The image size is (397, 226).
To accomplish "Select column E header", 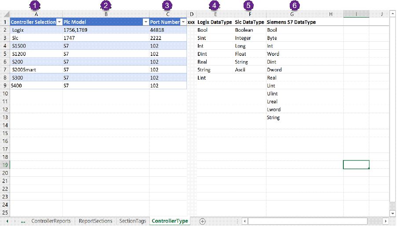I will tap(215, 15).
